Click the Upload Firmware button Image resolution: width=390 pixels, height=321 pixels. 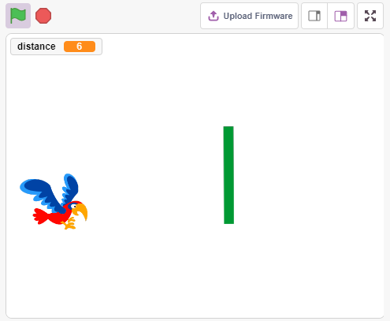249,16
